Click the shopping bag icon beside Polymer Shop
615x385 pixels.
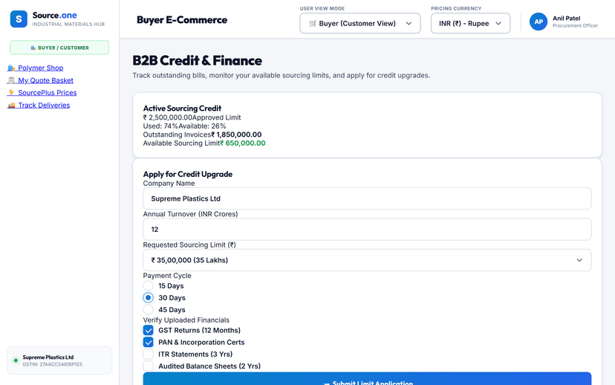(x=11, y=68)
